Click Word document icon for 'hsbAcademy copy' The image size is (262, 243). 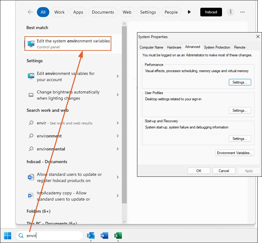(31, 195)
